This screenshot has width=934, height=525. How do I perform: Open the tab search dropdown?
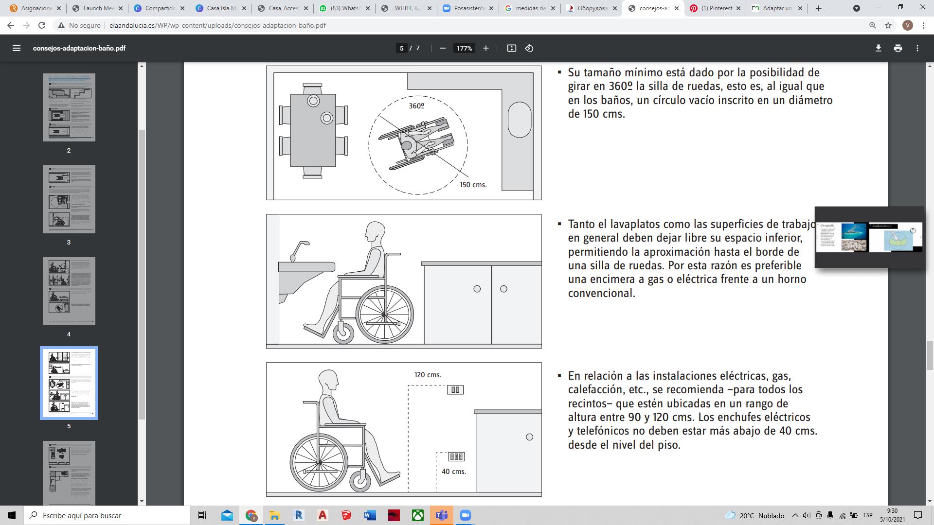pyautogui.click(x=857, y=8)
